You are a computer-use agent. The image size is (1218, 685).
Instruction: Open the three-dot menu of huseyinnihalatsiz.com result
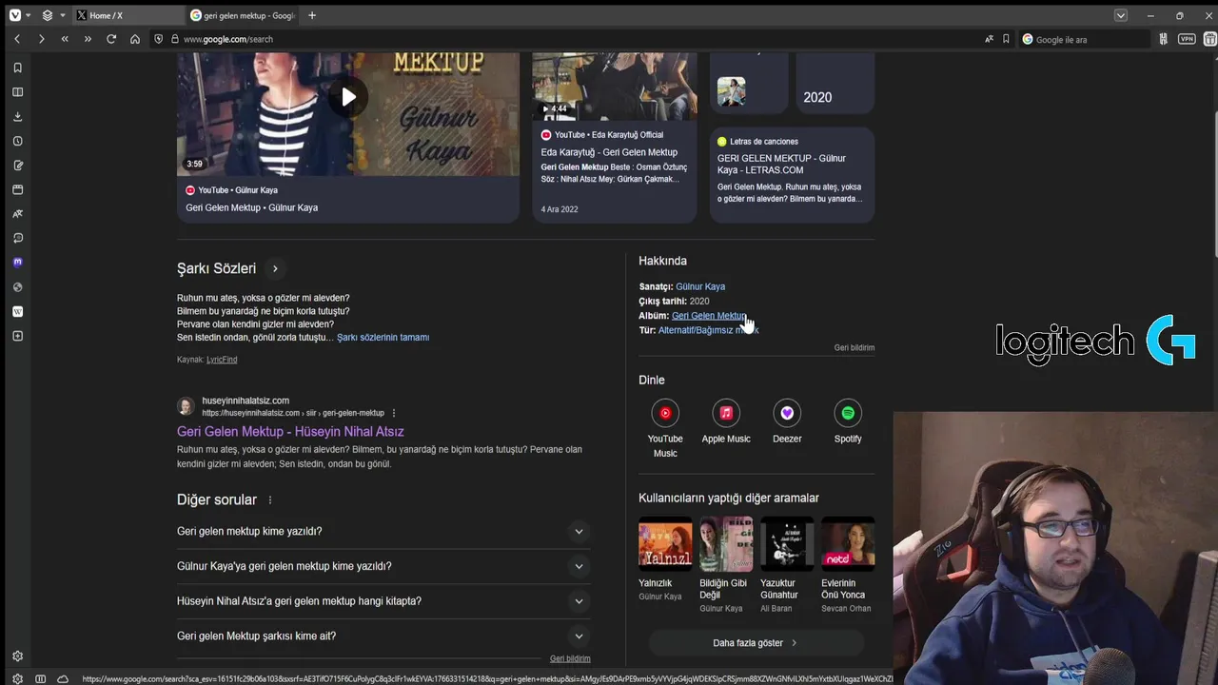[394, 413]
